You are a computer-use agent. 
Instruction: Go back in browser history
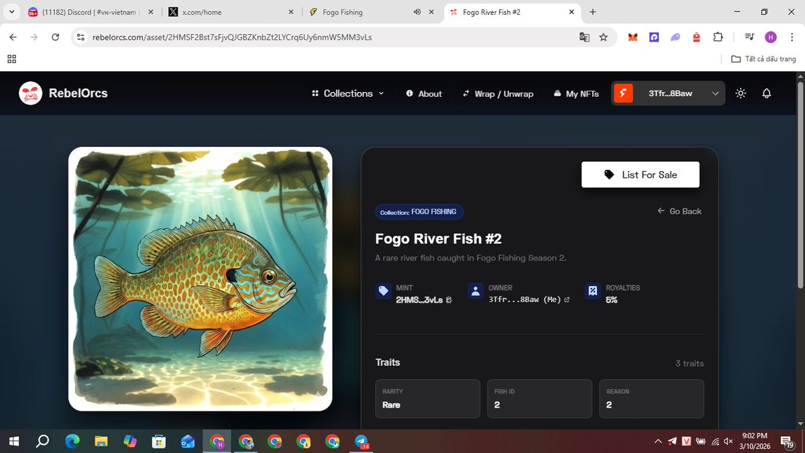click(x=13, y=38)
